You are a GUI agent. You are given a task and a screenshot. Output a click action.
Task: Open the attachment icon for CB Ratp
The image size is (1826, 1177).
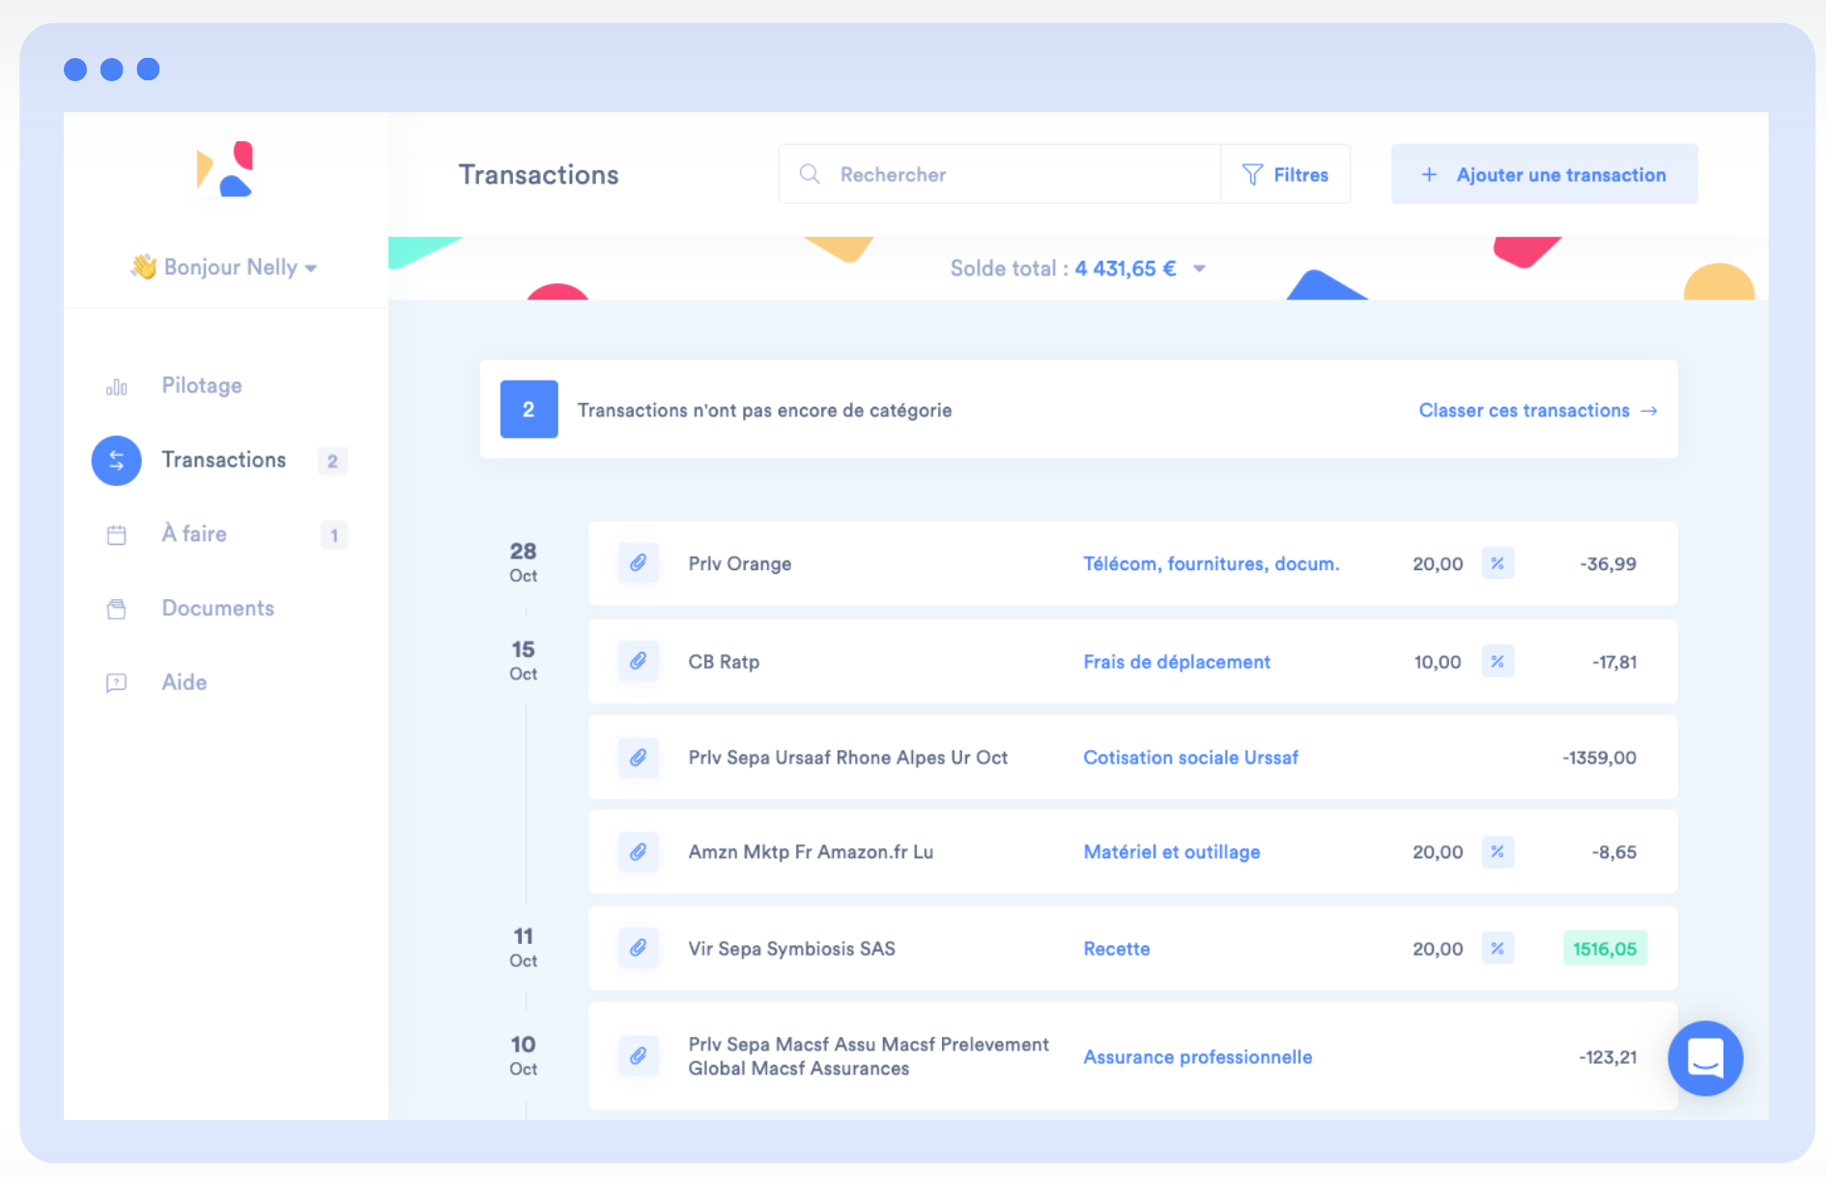click(638, 662)
